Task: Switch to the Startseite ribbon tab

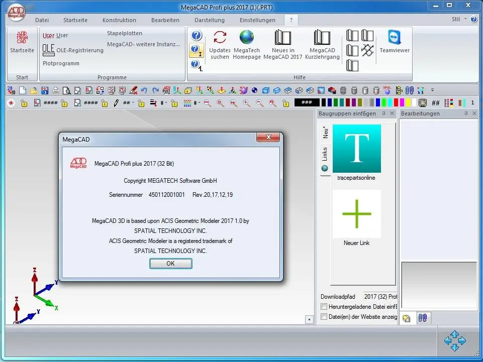Action: [75, 20]
